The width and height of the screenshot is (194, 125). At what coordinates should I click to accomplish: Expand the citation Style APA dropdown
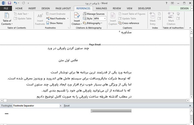[x=104, y=18]
